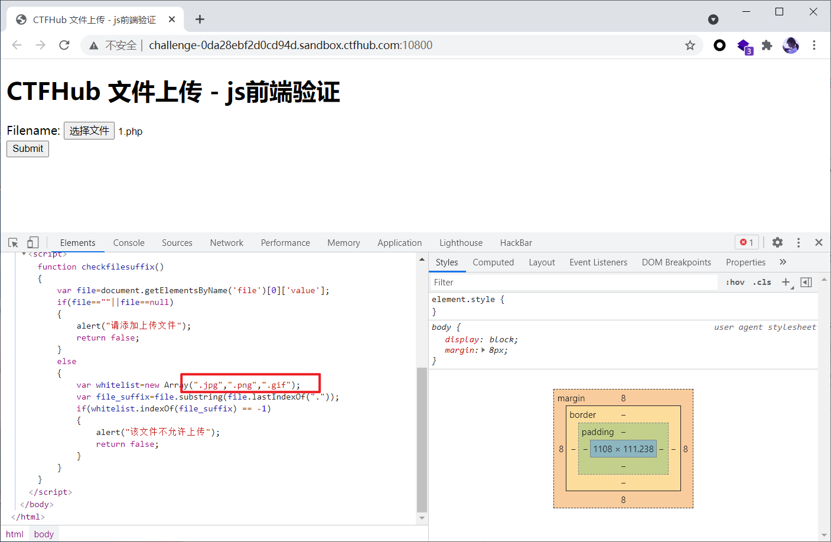Toggle .cls element classes panel
This screenshot has height=542, width=831.
pyautogui.click(x=762, y=283)
